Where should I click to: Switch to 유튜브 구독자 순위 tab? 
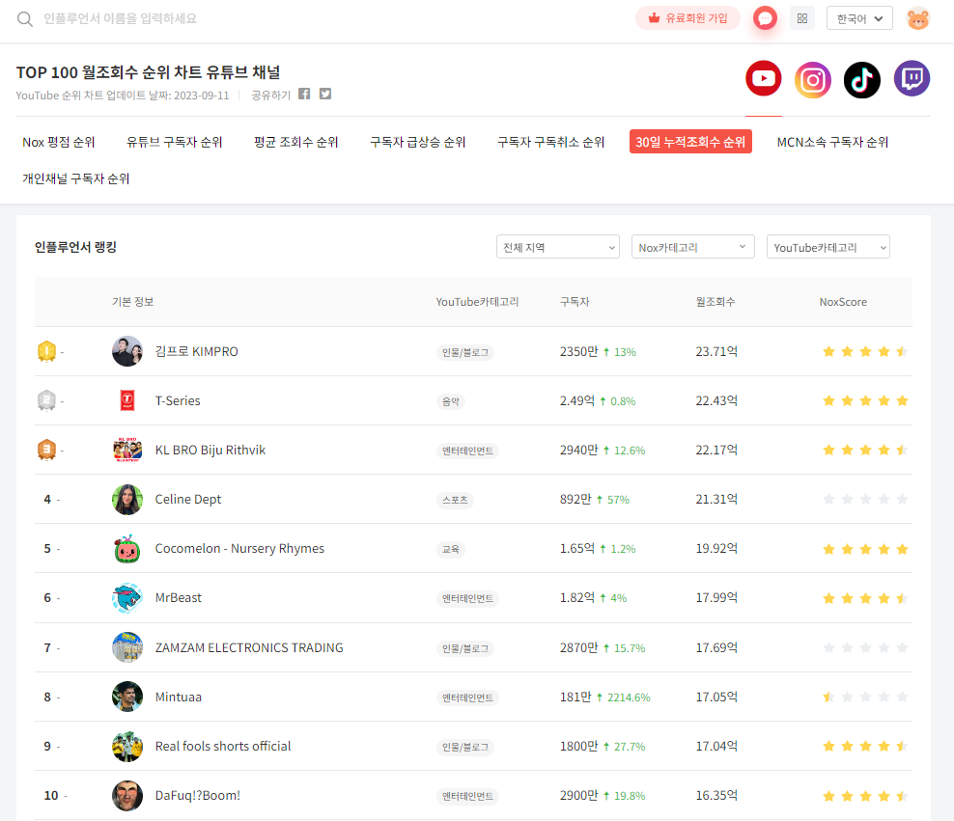(x=174, y=142)
